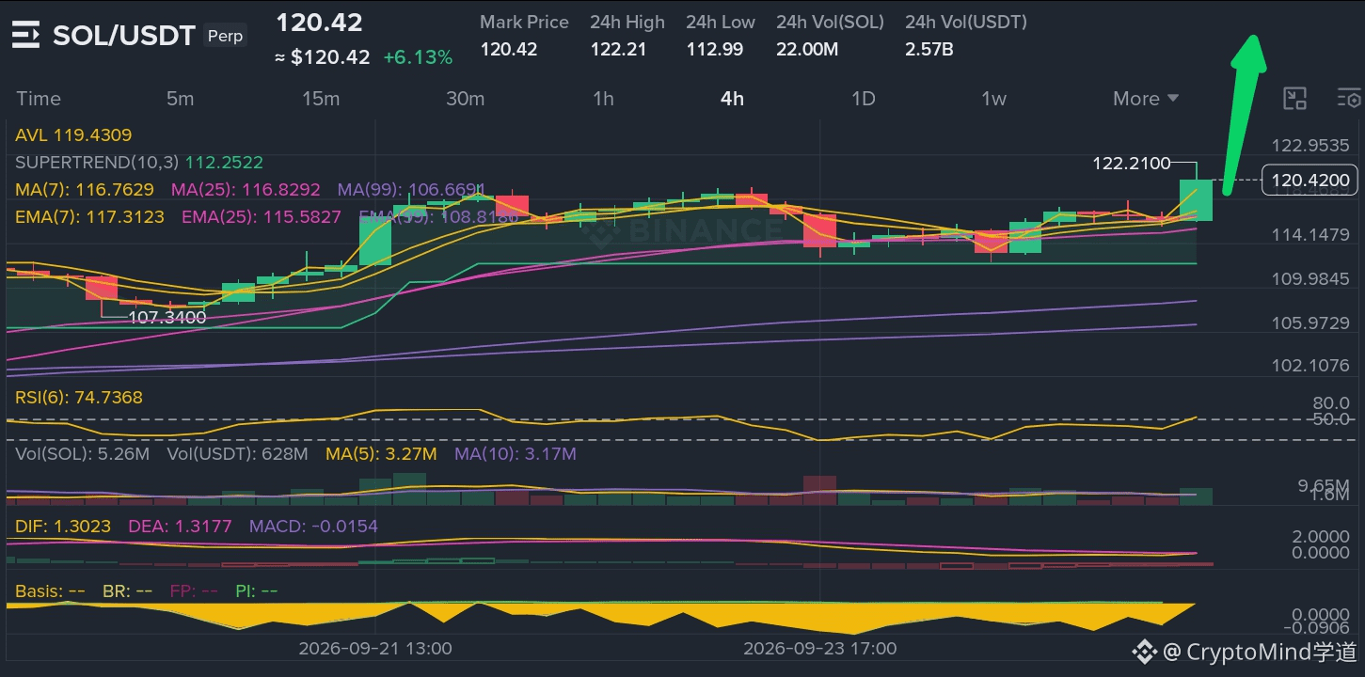The height and width of the screenshot is (677, 1365).
Task: Select the 4h timeframe tab
Action: point(732,99)
